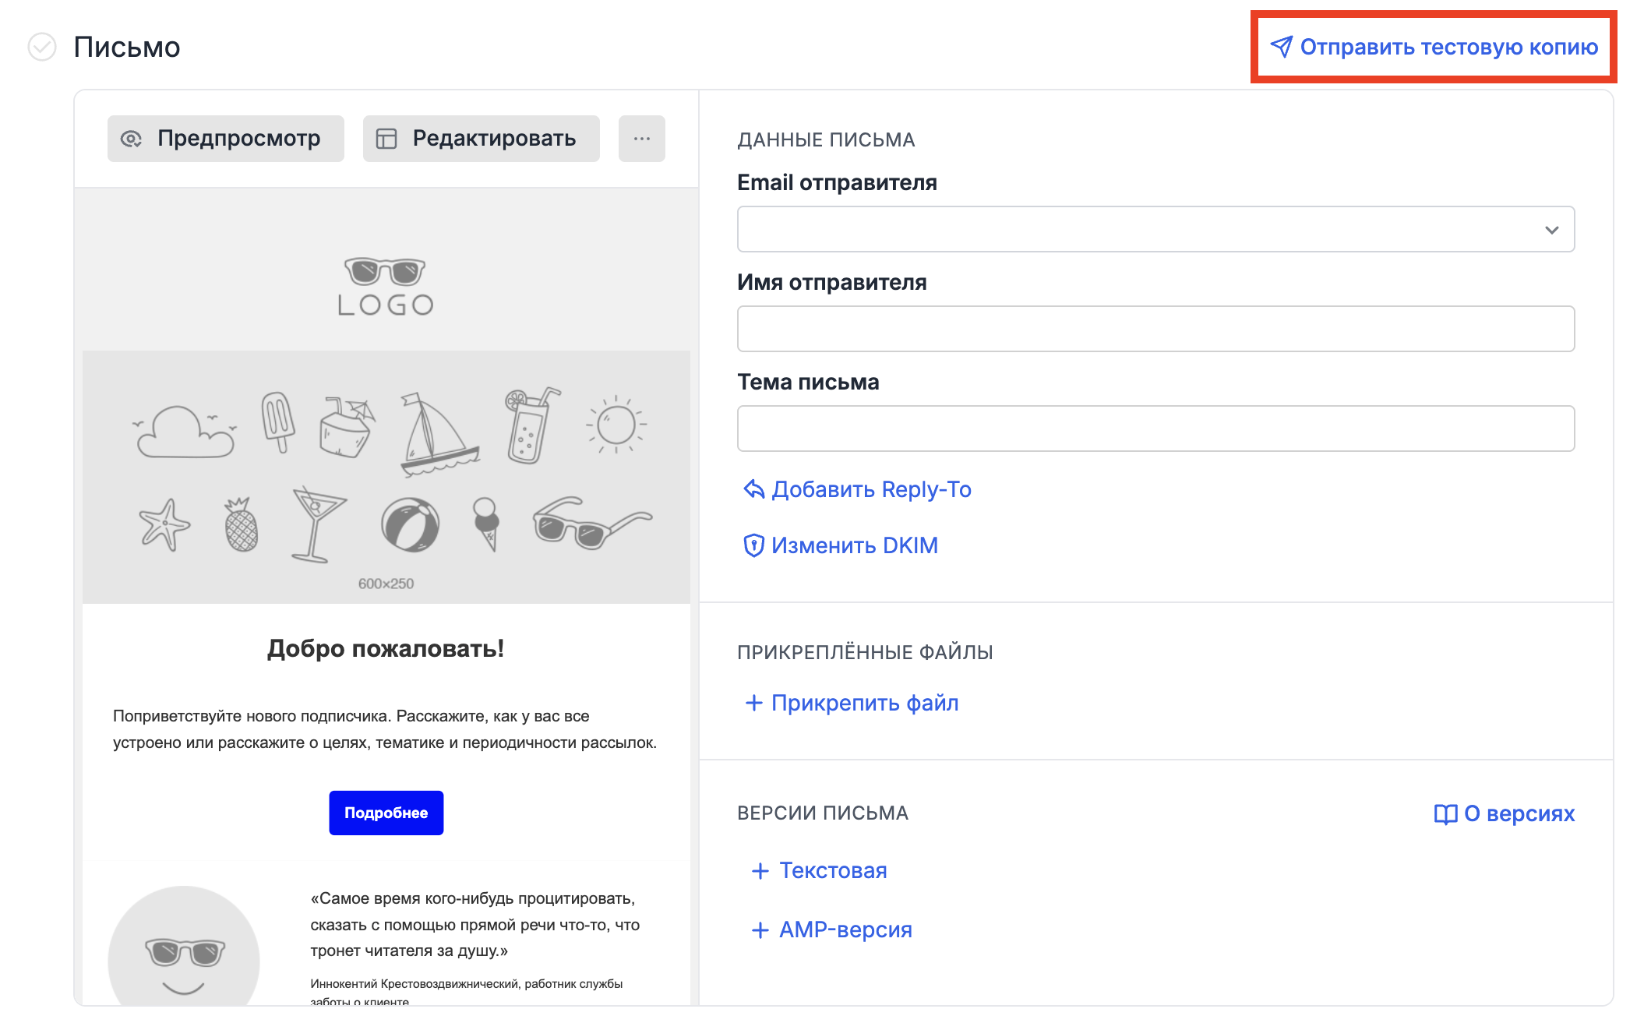Click the LOGO sunglasses image in preview
Viewport: 1644px width, 1030px height.
click(x=386, y=287)
